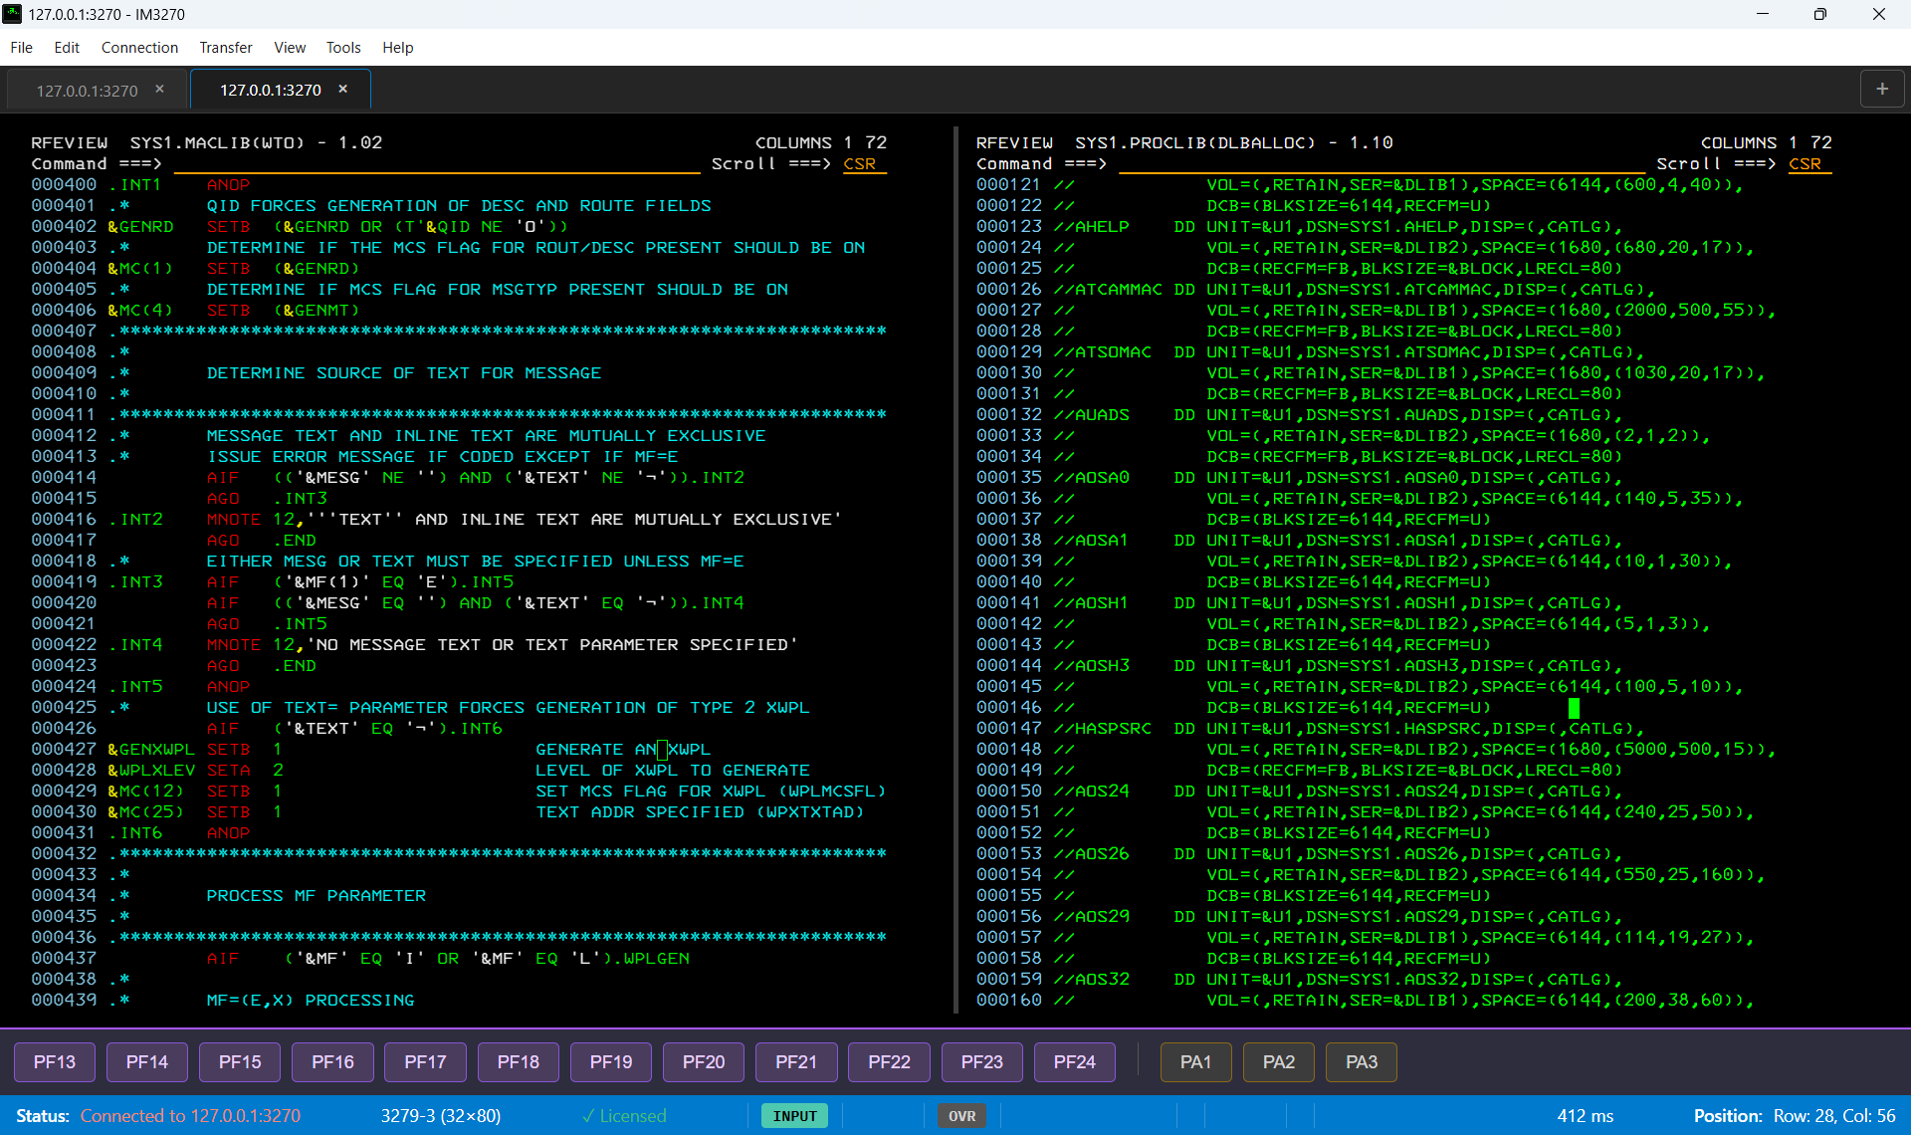Click the 412 ms latency readout
This screenshot has height=1135, width=1911.
click(1586, 1116)
